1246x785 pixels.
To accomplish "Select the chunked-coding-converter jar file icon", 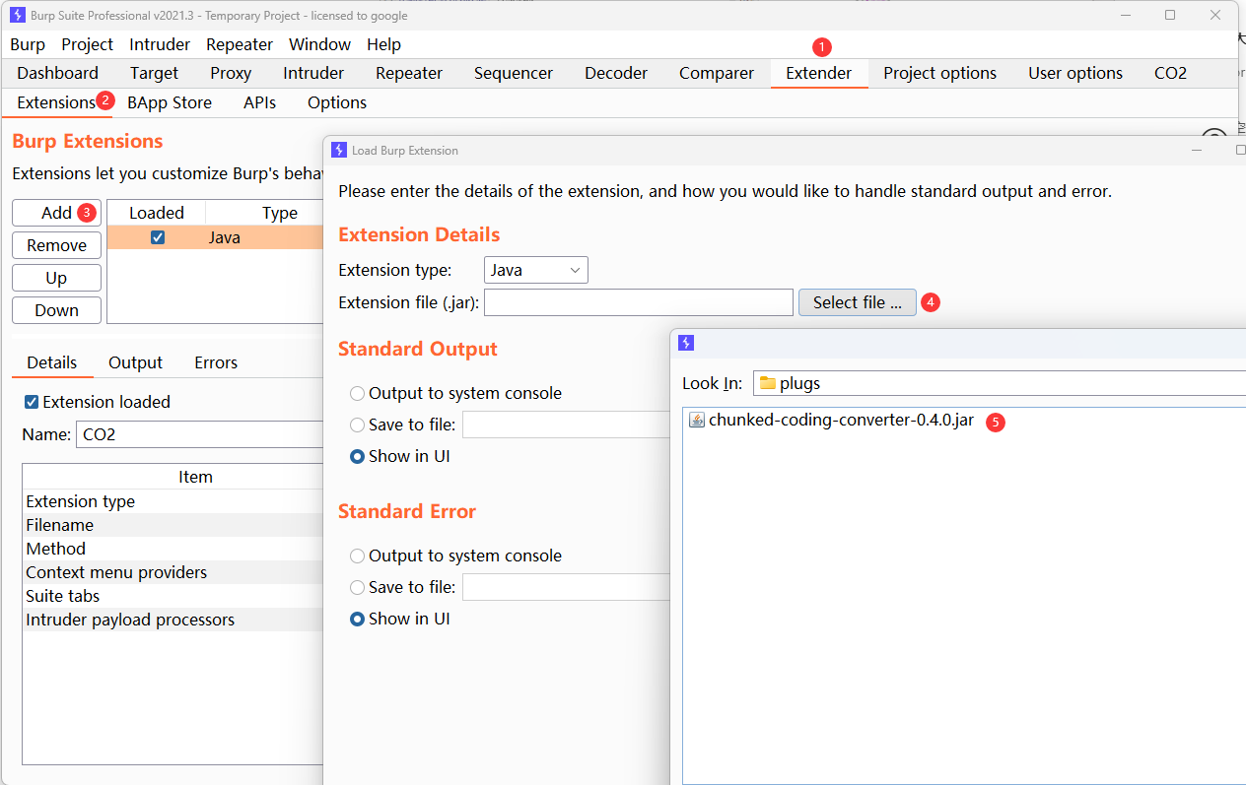I will pos(696,421).
